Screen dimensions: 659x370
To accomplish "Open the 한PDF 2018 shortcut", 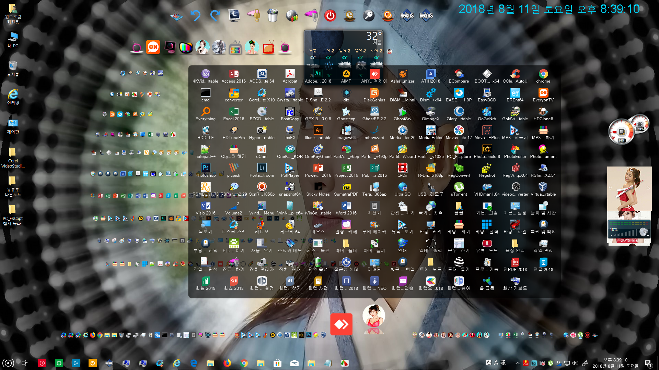I will [515, 264].
